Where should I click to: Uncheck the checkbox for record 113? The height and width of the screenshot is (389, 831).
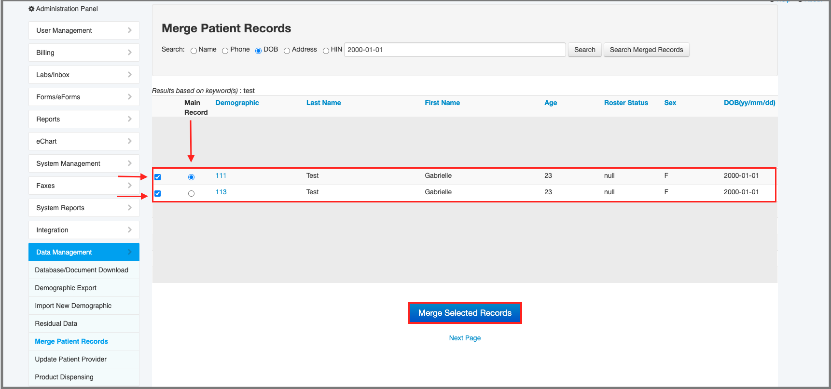[157, 193]
